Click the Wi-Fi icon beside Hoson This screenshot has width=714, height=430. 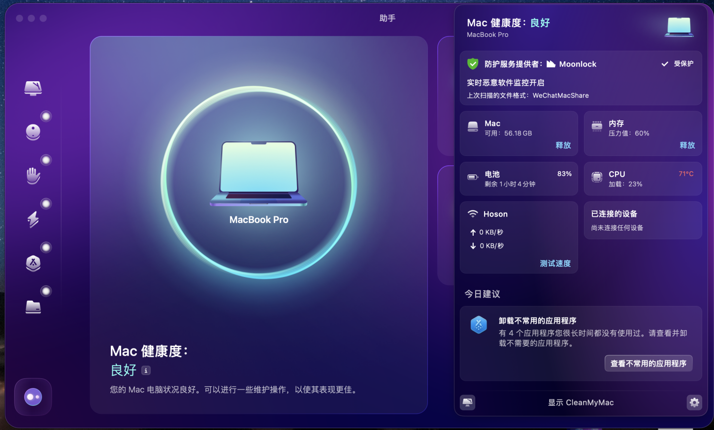(x=473, y=214)
